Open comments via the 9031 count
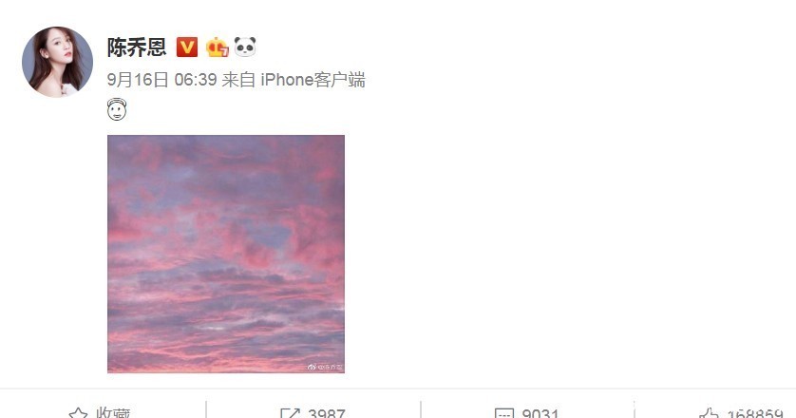Screen dimensions: 796x418 tap(540, 413)
